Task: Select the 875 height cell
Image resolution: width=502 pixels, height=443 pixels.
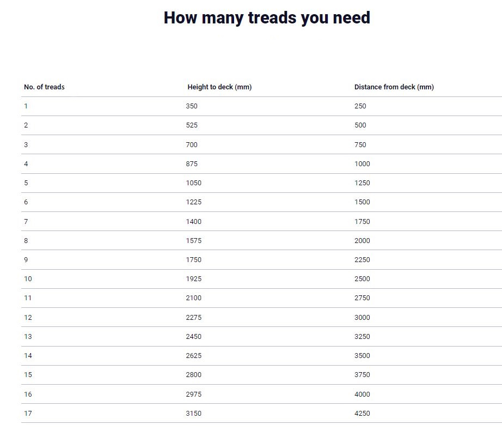Action: pyautogui.click(x=192, y=164)
